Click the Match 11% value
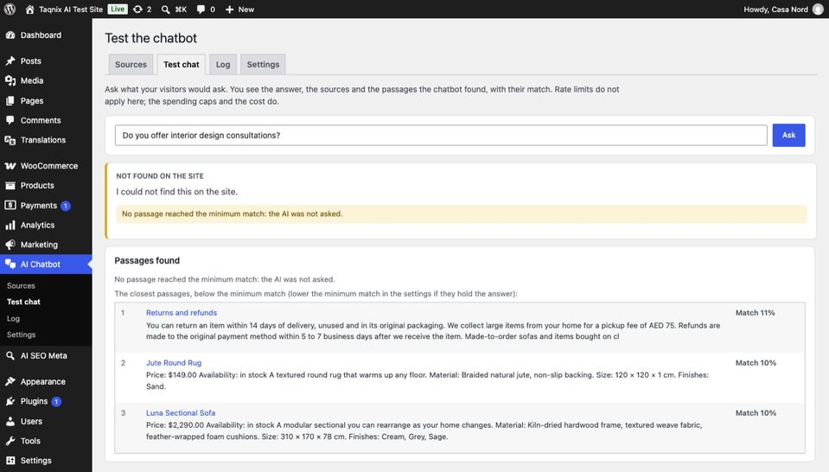 point(755,313)
